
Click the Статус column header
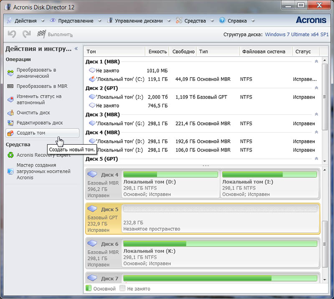click(306, 51)
